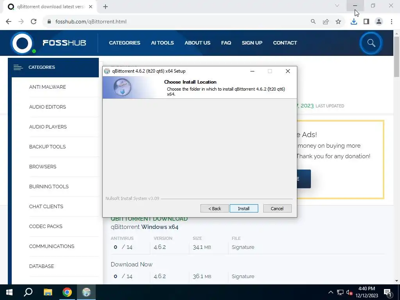Reload the fosshub page
The image size is (400, 300).
pos(34,22)
